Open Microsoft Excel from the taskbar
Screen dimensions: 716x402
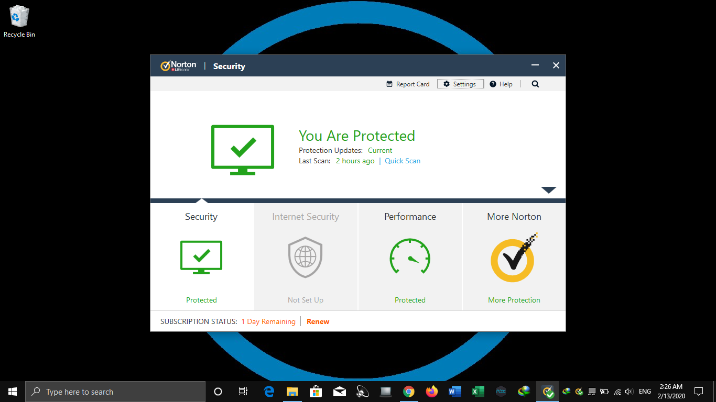(x=478, y=392)
